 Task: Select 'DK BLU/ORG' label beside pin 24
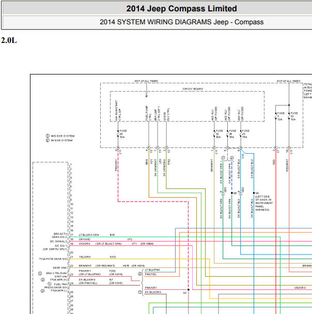pyautogui.click(x=87, y=280)
